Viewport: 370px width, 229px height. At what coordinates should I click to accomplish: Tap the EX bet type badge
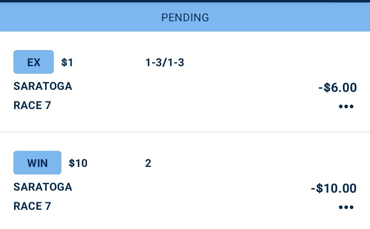click(34, 62)
